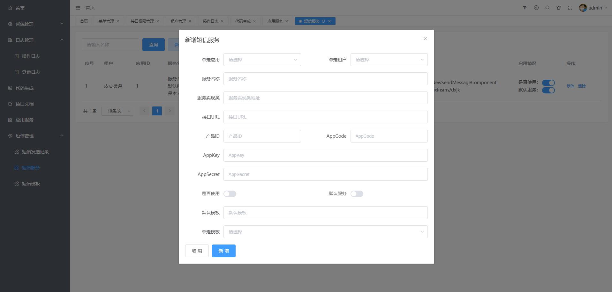This screenshot has width=612, height=292.
Task: Click the 应用服务 grid icon in the sidebar
Action: click(10, 120)
